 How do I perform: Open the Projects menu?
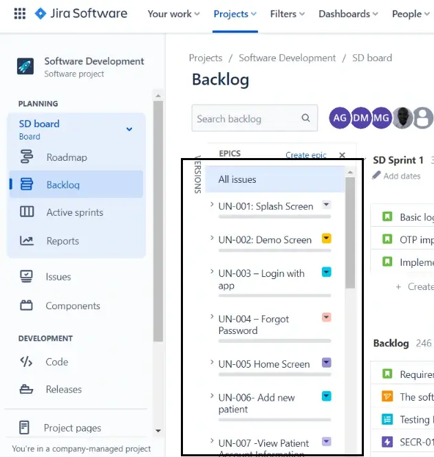[x=235, y=14]
